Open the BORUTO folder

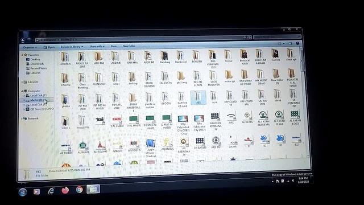[197, 57]
